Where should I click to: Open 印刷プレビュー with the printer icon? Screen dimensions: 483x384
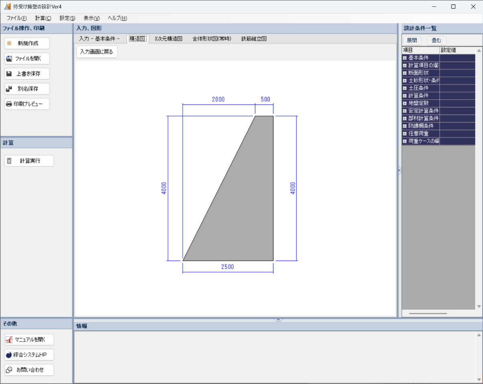(27, 104)
